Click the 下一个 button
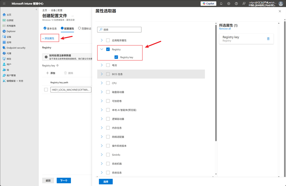Viewport: 286px width, 186px height. click(x=64, y=180)
